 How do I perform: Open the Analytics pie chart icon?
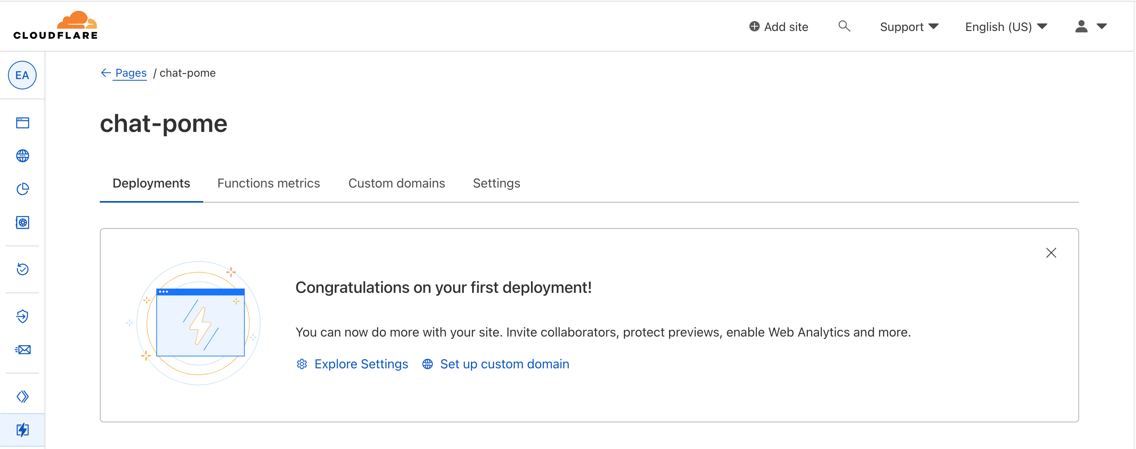click(x=23, y=189)
